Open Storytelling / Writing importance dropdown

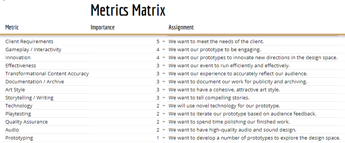[x=164, y=98]
